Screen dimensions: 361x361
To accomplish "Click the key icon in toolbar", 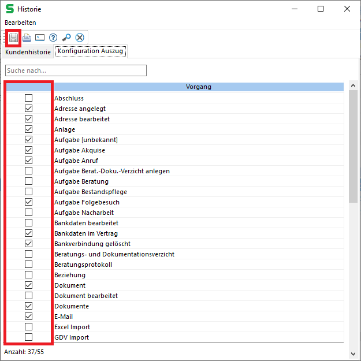I will tap(66, 38).
